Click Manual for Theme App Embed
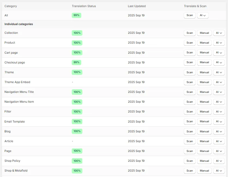 point(204,82)
